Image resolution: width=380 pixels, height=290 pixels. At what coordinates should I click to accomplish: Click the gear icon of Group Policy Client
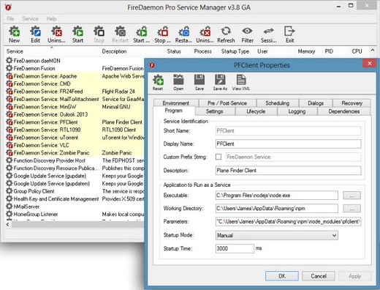pyautogui.click(x=9, y=191)
